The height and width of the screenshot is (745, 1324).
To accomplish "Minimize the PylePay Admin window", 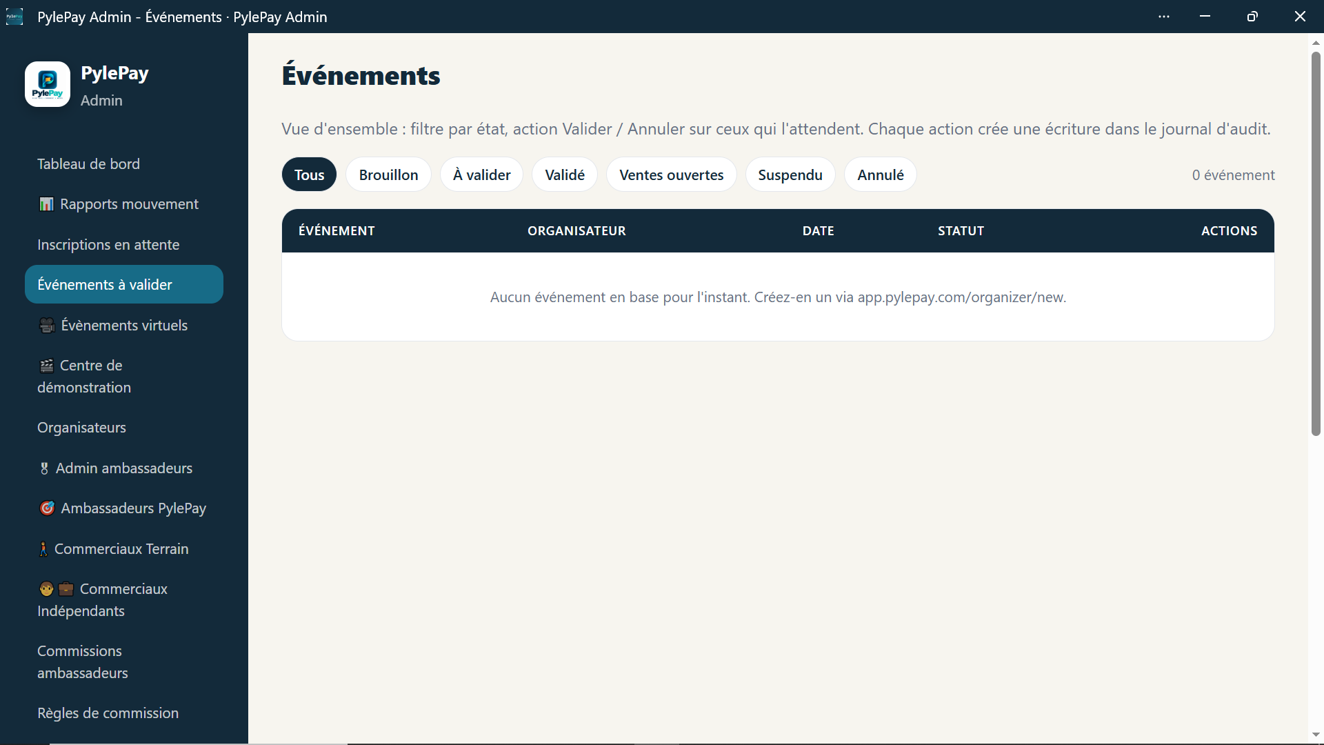I will tap(1205, 17).
